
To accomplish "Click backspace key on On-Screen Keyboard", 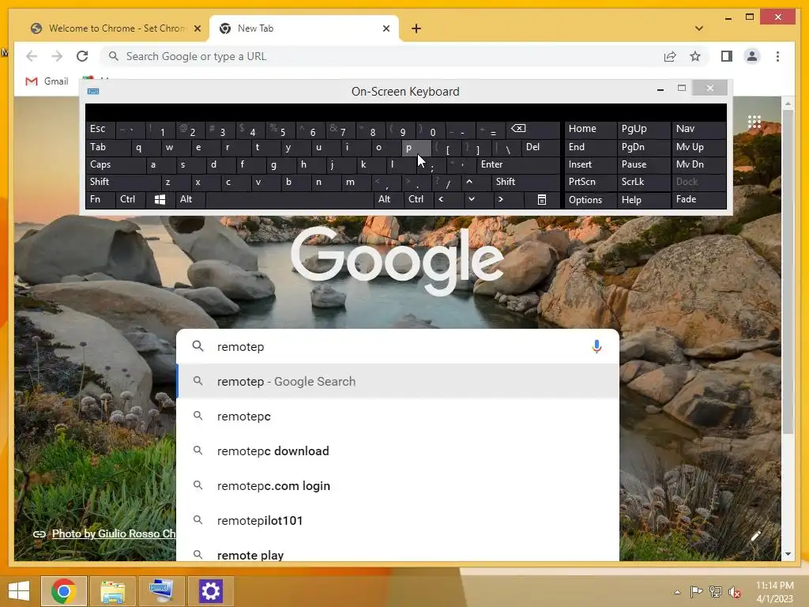I will click(533, 130).
